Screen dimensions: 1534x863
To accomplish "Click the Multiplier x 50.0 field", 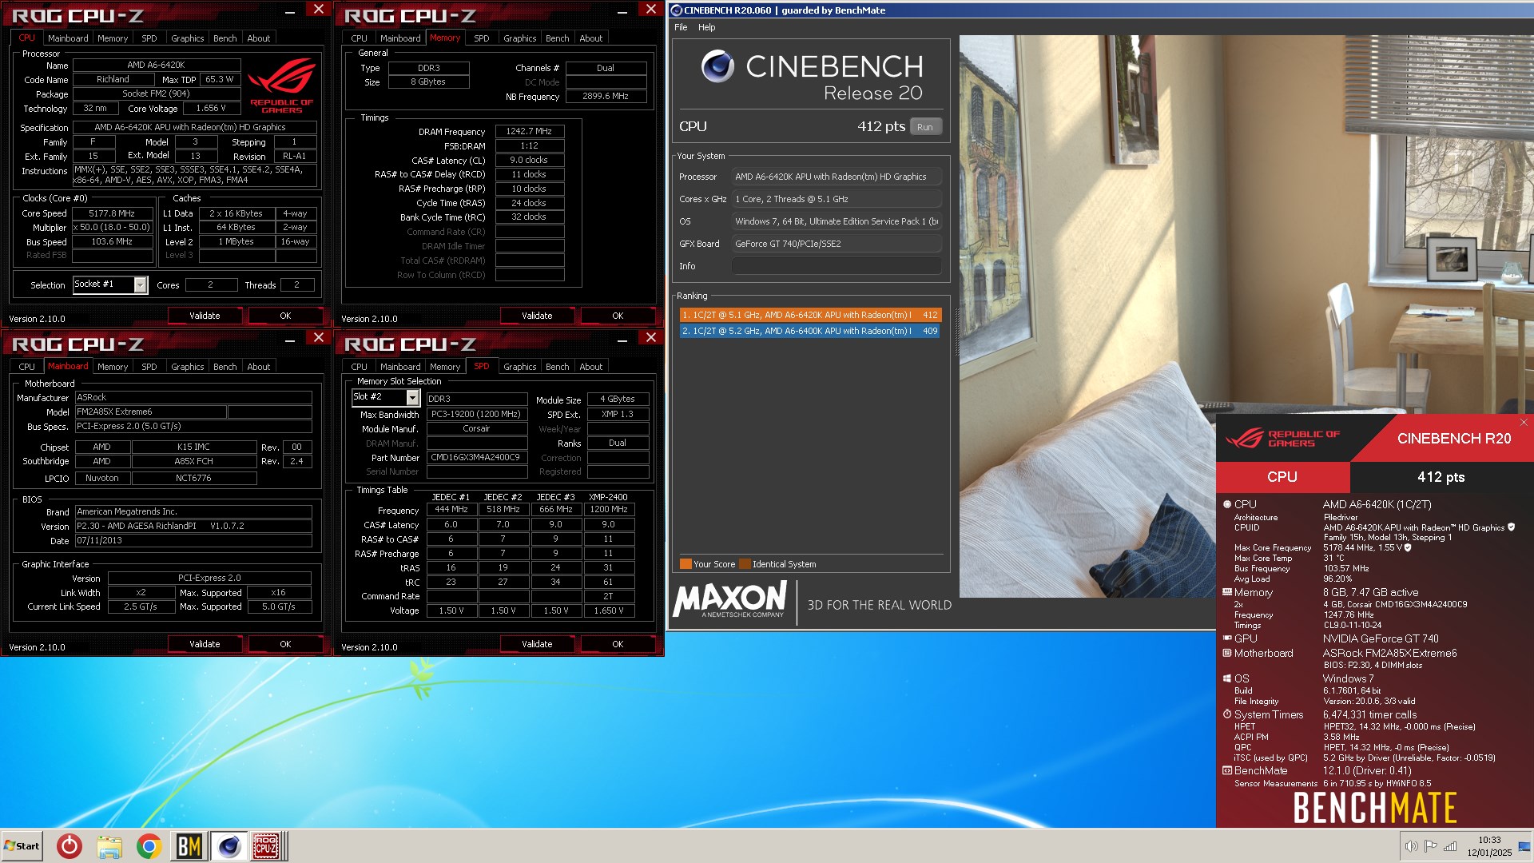I will [112, 228].
